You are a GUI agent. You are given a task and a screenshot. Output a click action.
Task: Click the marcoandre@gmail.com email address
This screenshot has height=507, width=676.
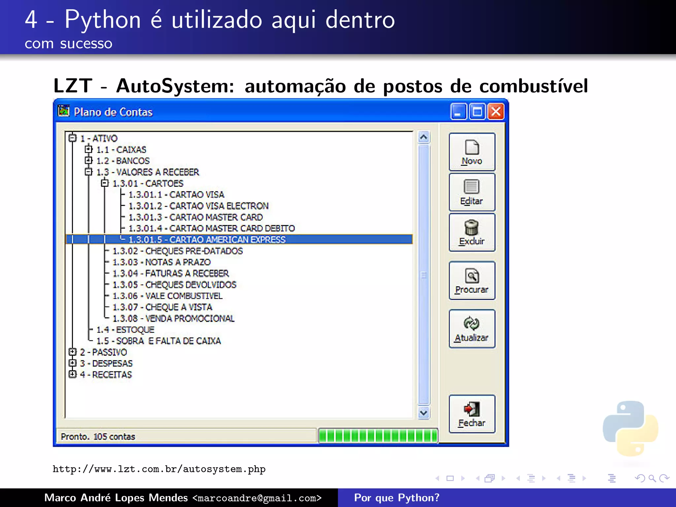[257, 498]
